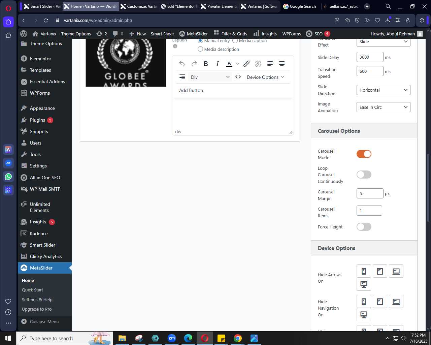Collapse the Carousel Options section
The width and height of the screenshot is (431, 345).
(364, 131)
